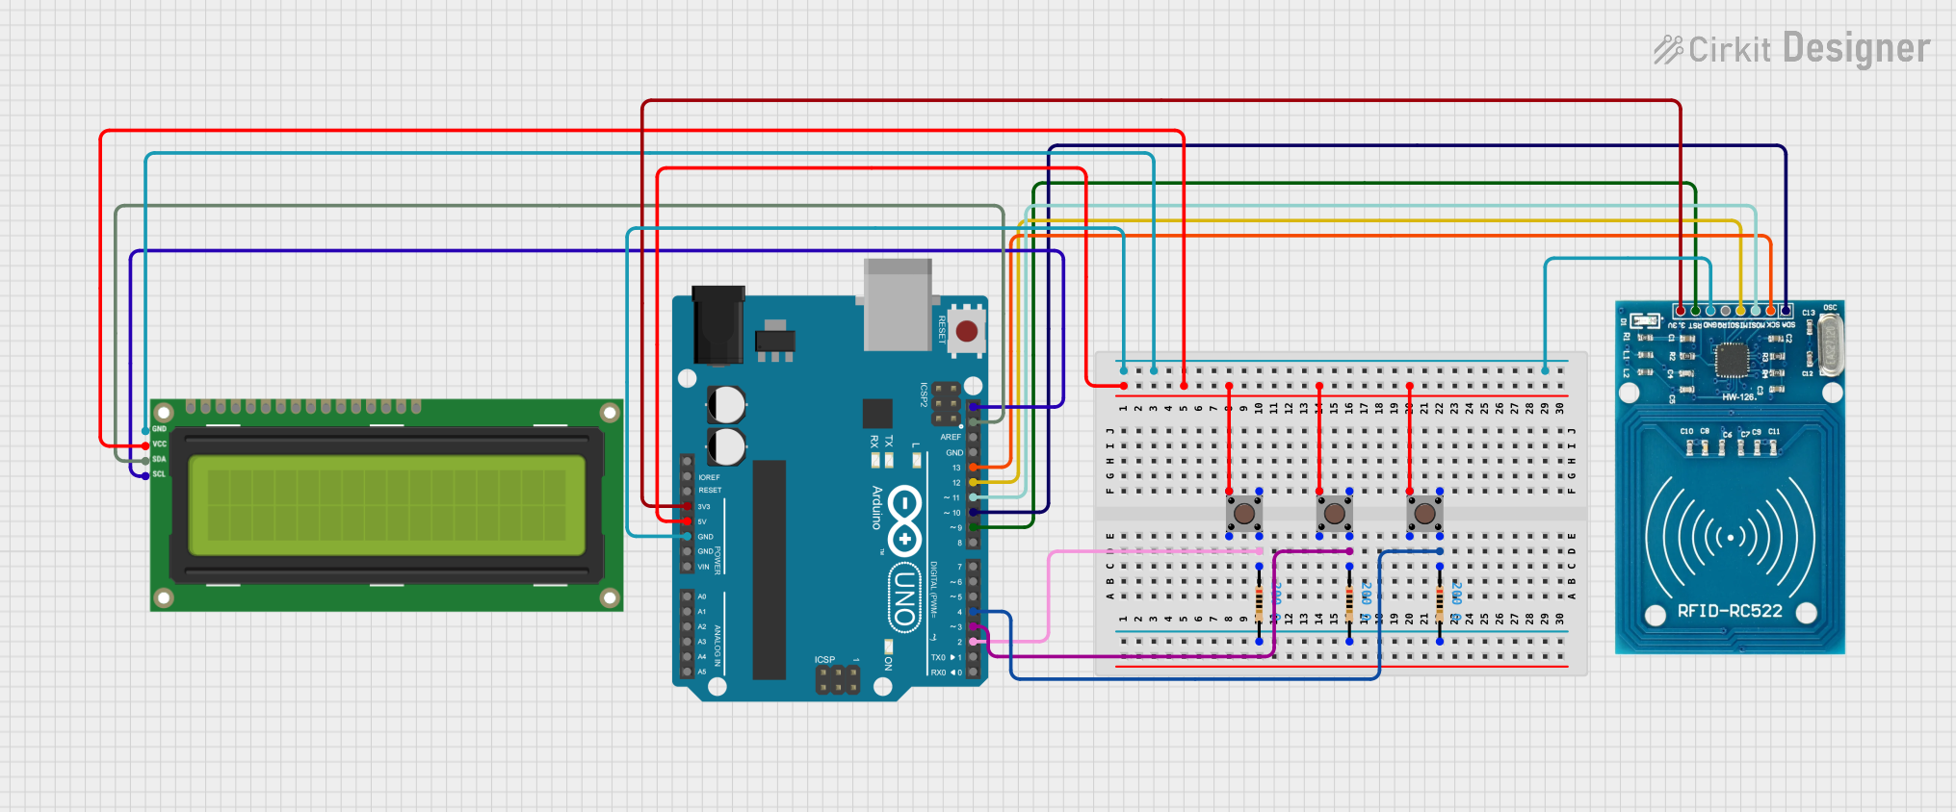
Task: Select the leftmost pushbutton on the breadboard
Action: (1244, 513)
